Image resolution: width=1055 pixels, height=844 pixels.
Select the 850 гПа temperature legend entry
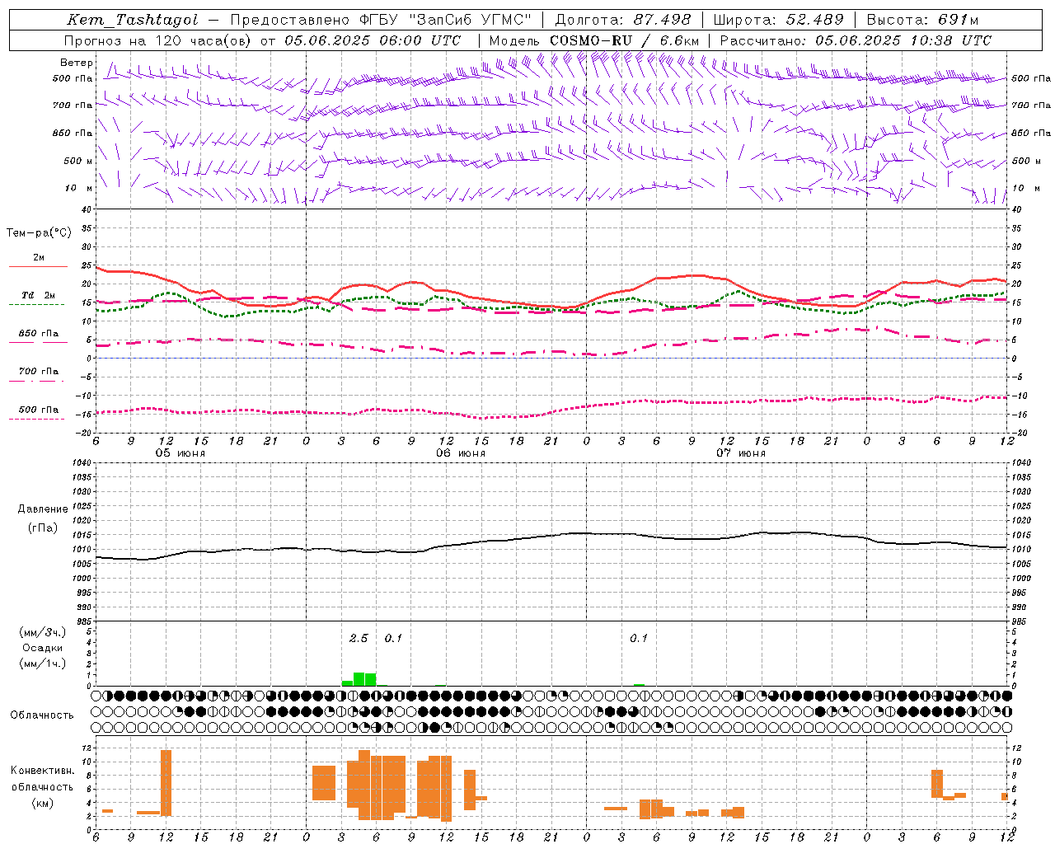pyautogui.click(x=39, y=334)
